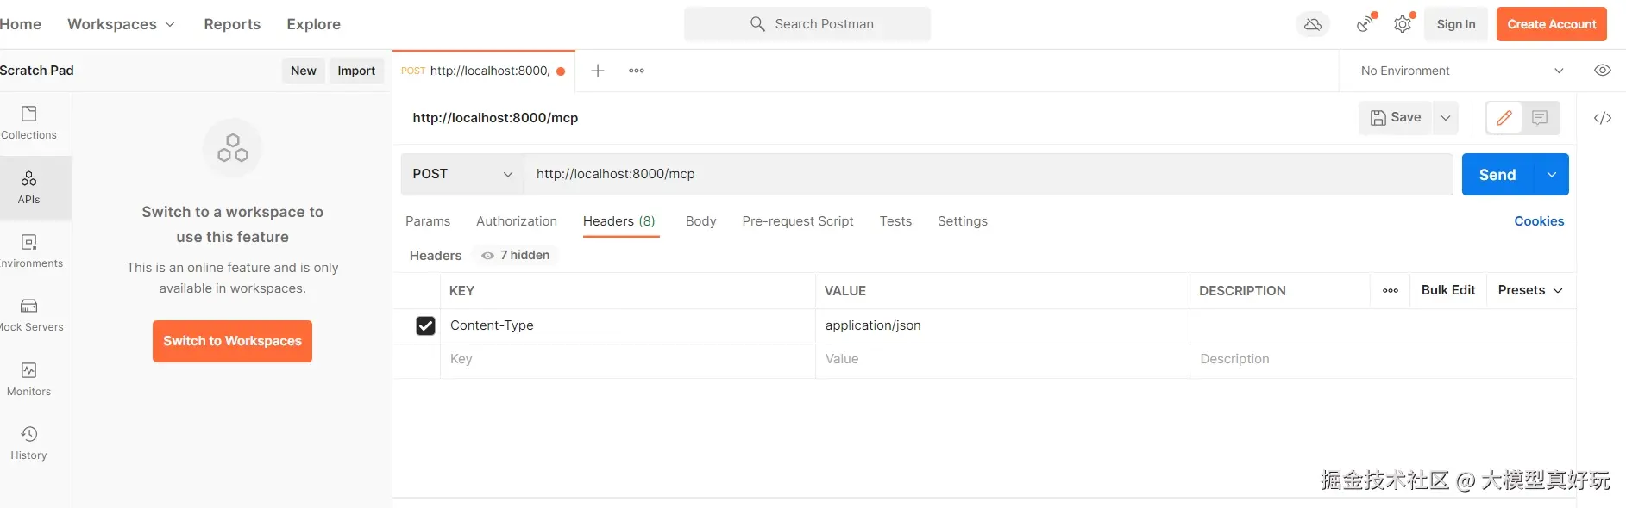This screenshot has height=508, width=1626.
Task: Open the Mock Servers sidebar panel
Action: (x=29, y=314)
